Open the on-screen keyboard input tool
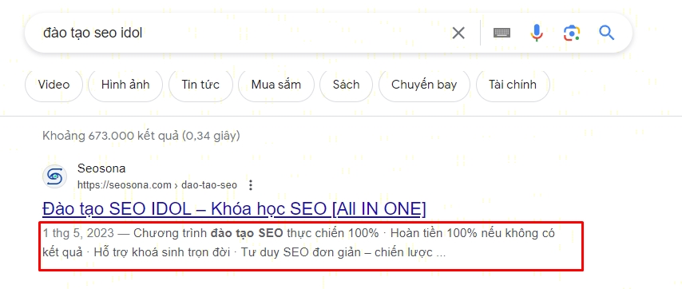 click(x=502, y=33)
